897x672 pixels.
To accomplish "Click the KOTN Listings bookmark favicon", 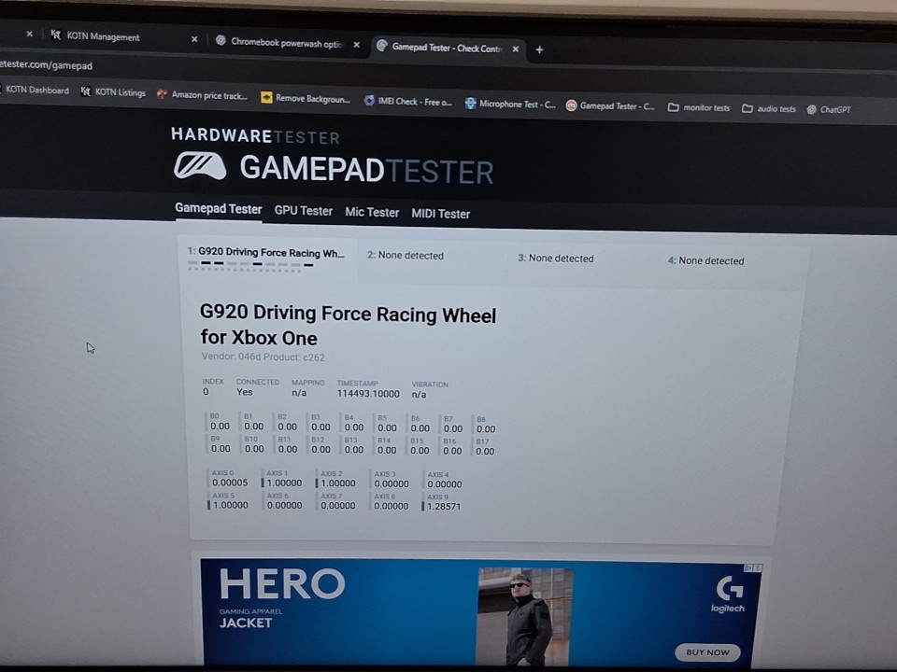I will (85, 91).
